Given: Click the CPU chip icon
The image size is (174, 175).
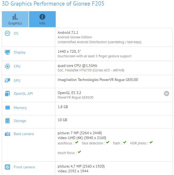Looking at the screenshot, I should point(7,66).
